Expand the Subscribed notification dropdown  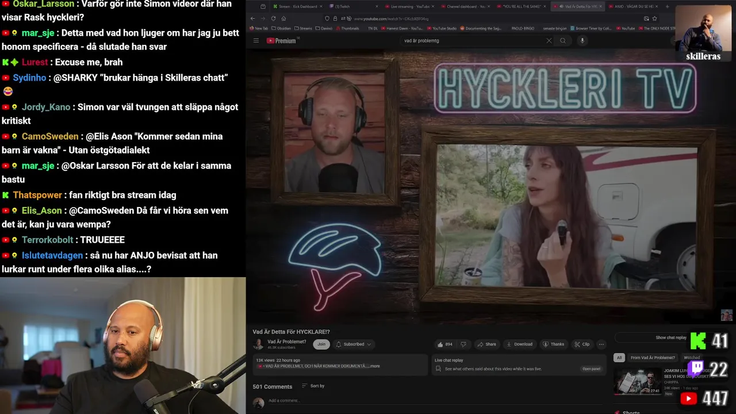354,344
